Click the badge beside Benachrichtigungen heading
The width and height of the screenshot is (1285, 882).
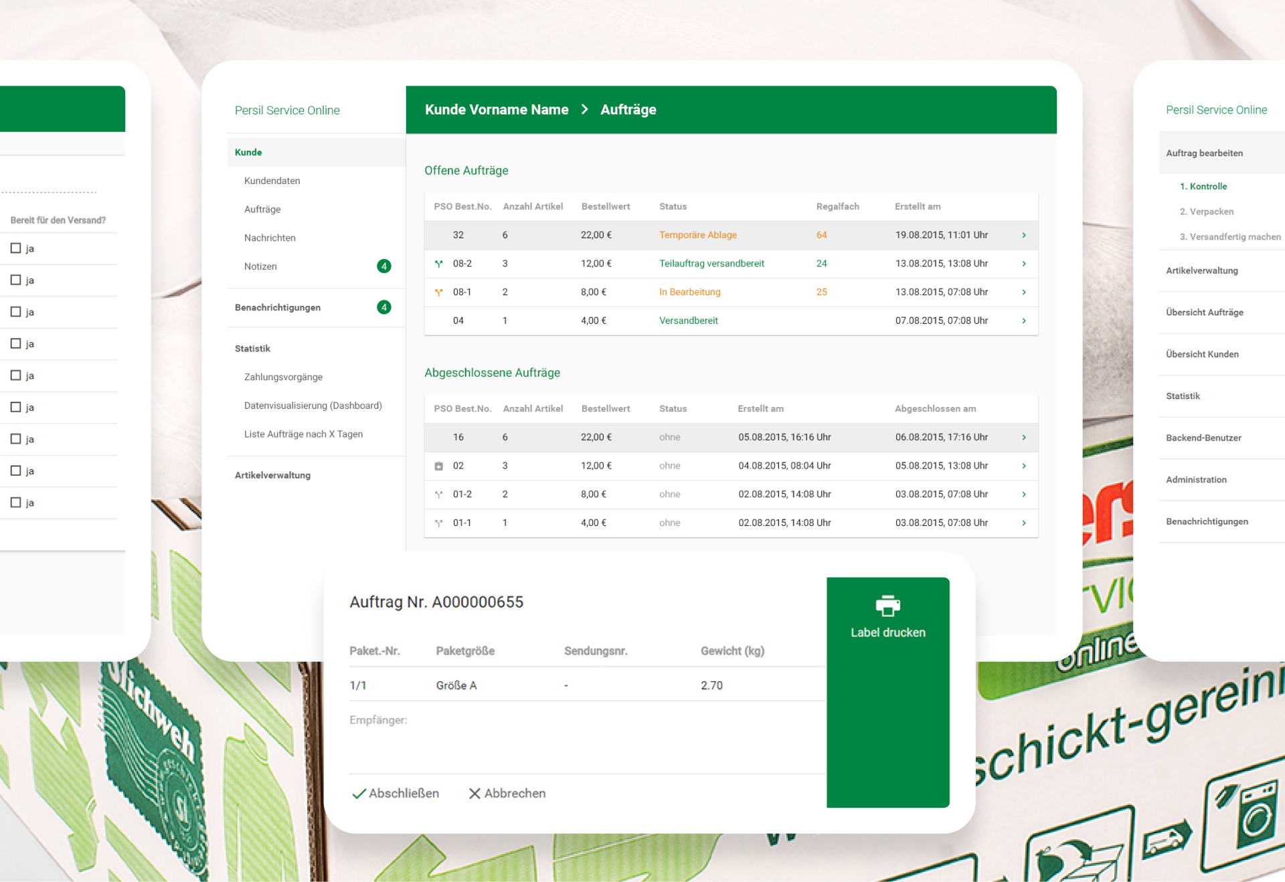[383, 308]
